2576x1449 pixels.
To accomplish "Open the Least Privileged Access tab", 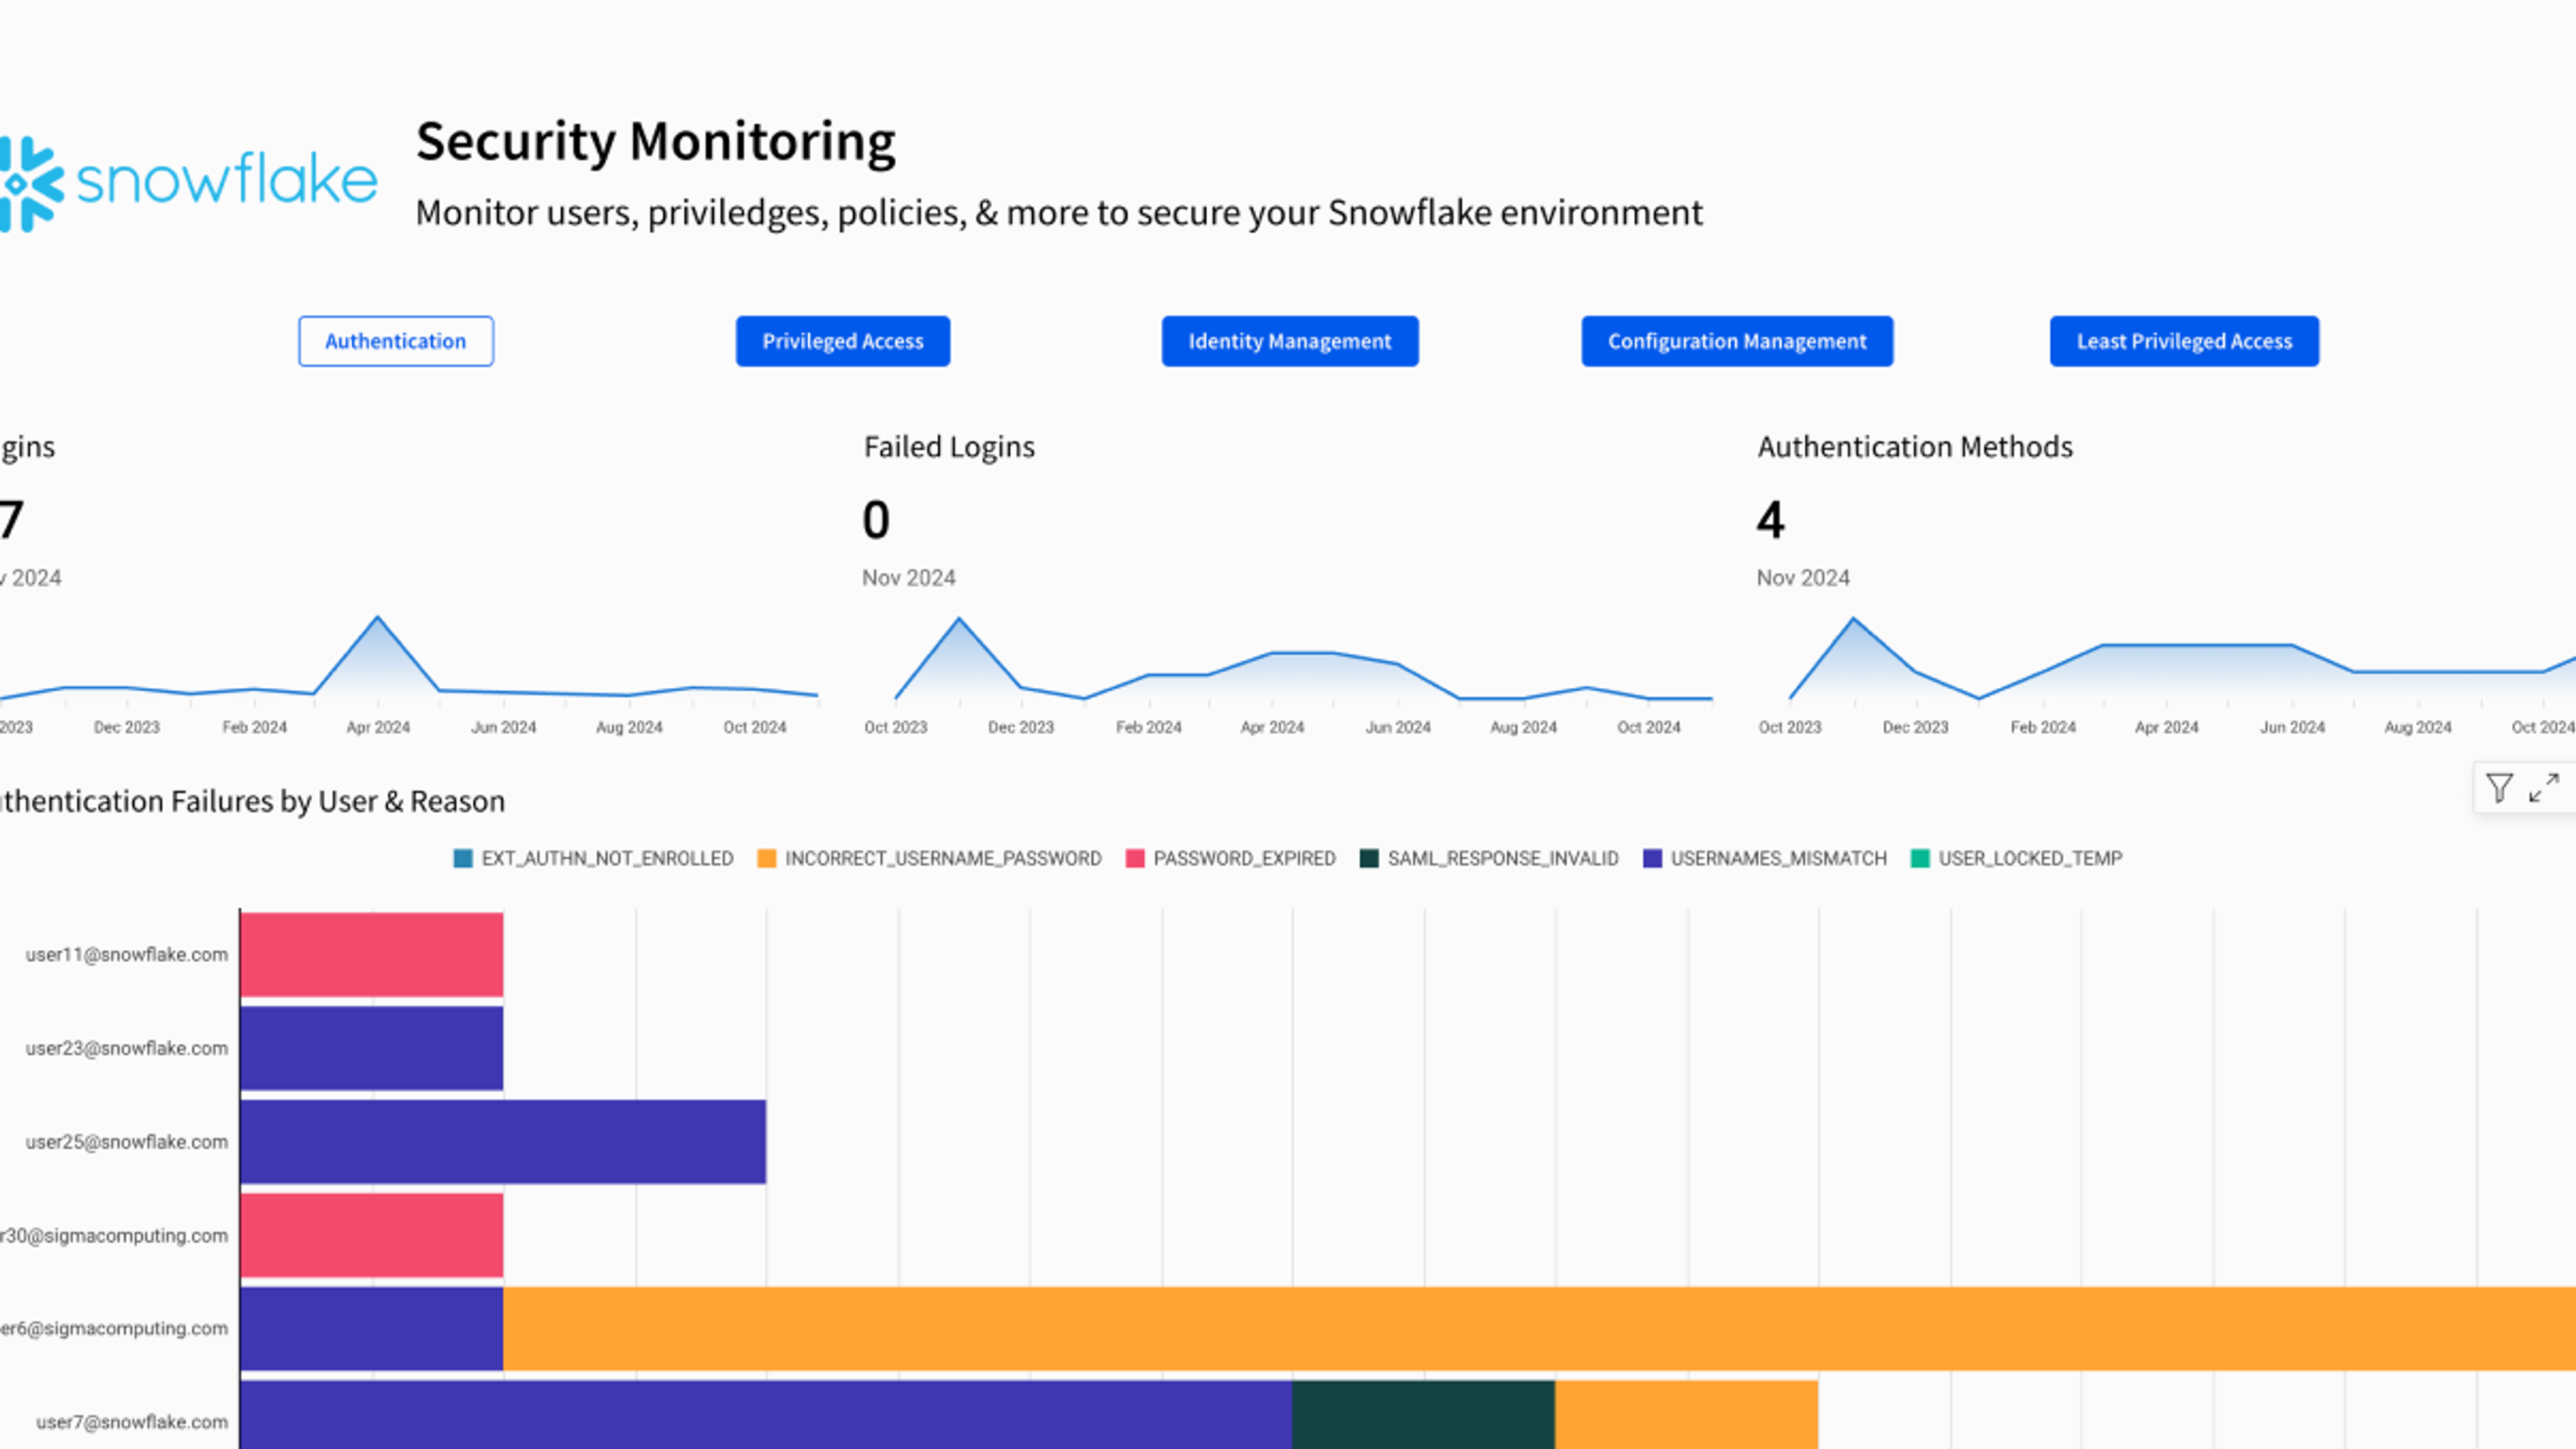I will pyautogui.click(x=2184, y=341).
